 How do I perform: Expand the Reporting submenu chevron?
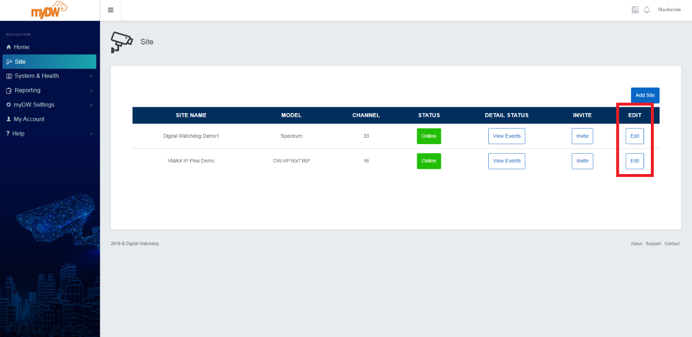[91, 91]
